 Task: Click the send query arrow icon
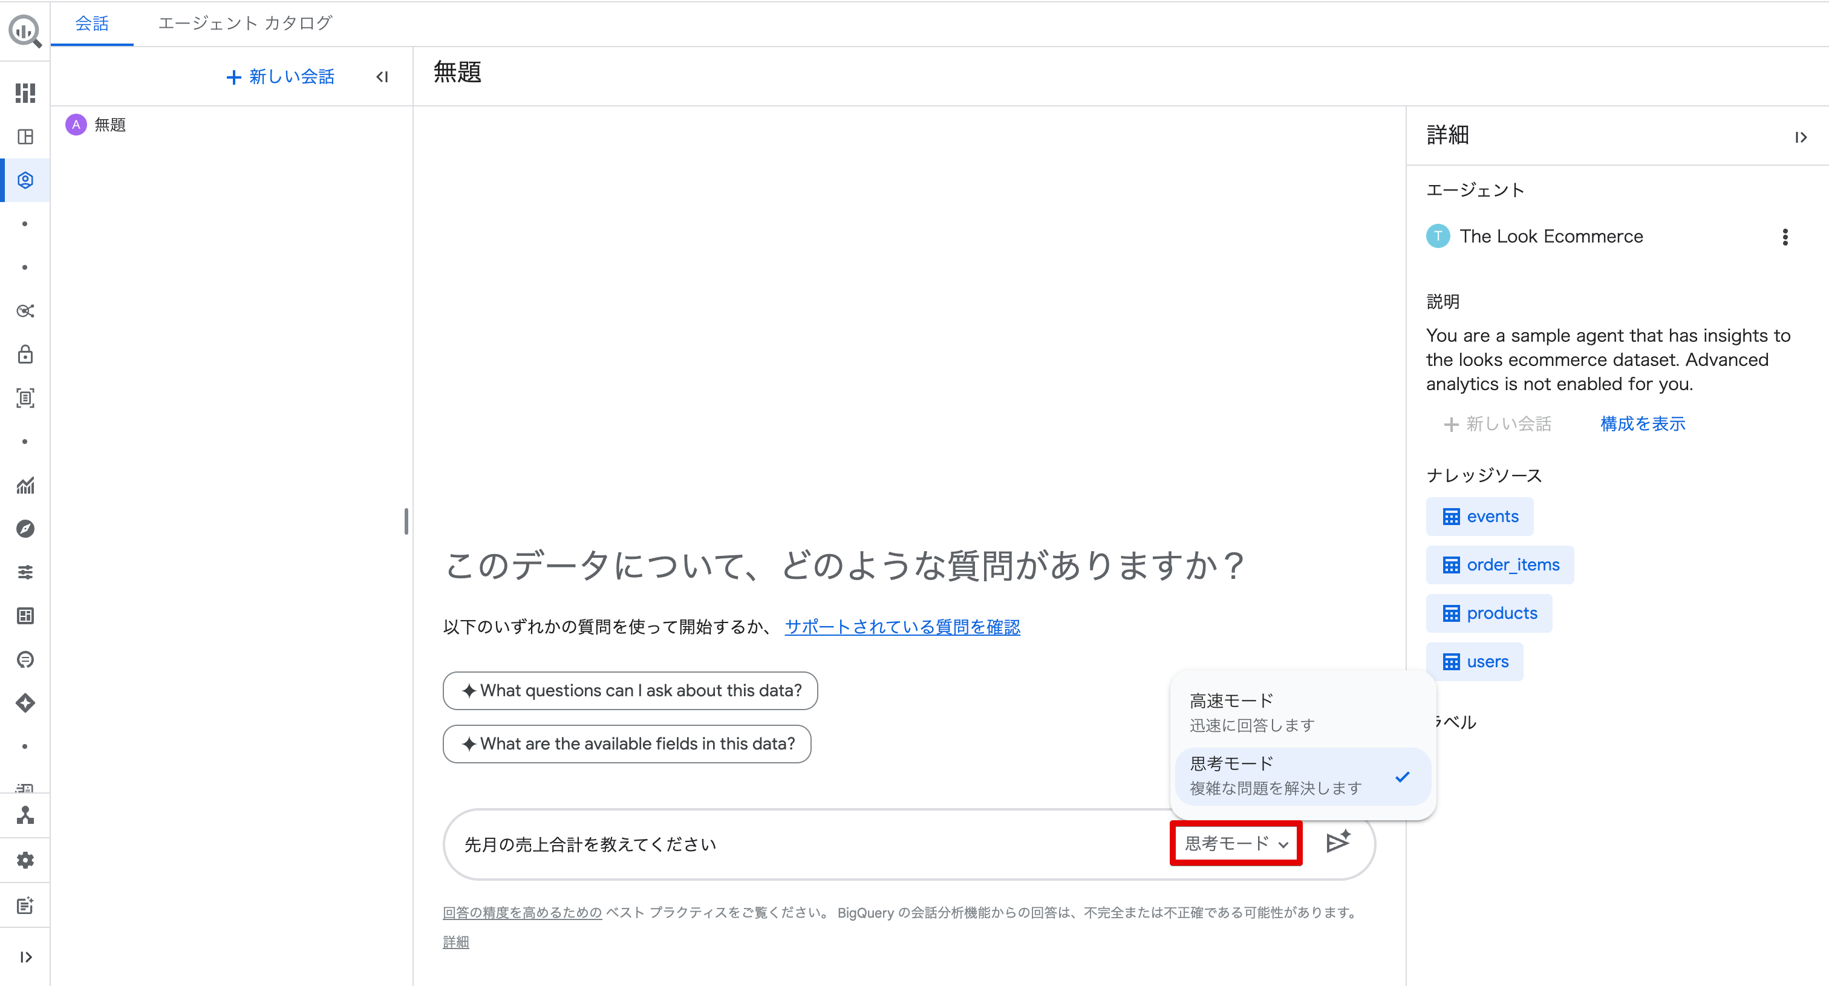[x=1338, y=843]
